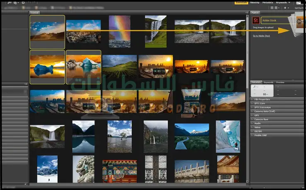Screen dimensions: 306x190
Task: Select the rainbow over water thumbnail
Action: pyautogui.click(x=119, y=31)
